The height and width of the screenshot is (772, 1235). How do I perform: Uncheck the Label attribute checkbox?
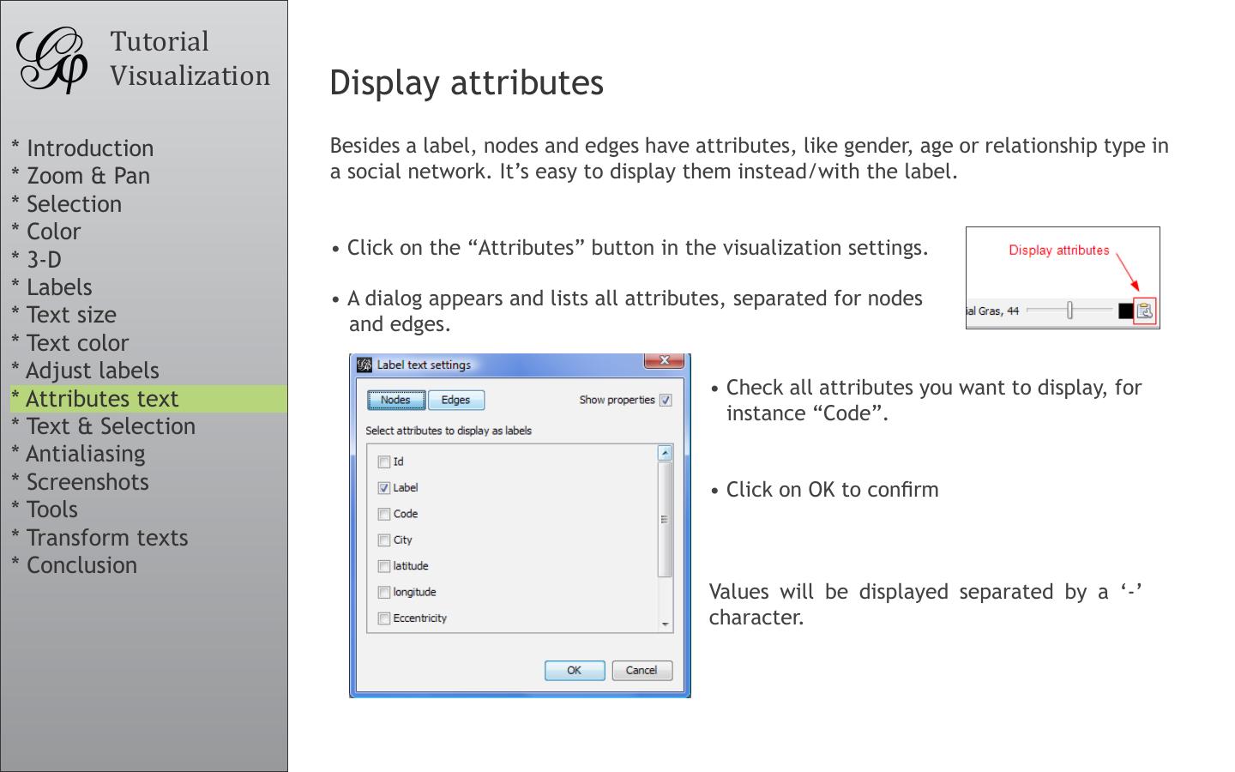(x=384, y=488)
